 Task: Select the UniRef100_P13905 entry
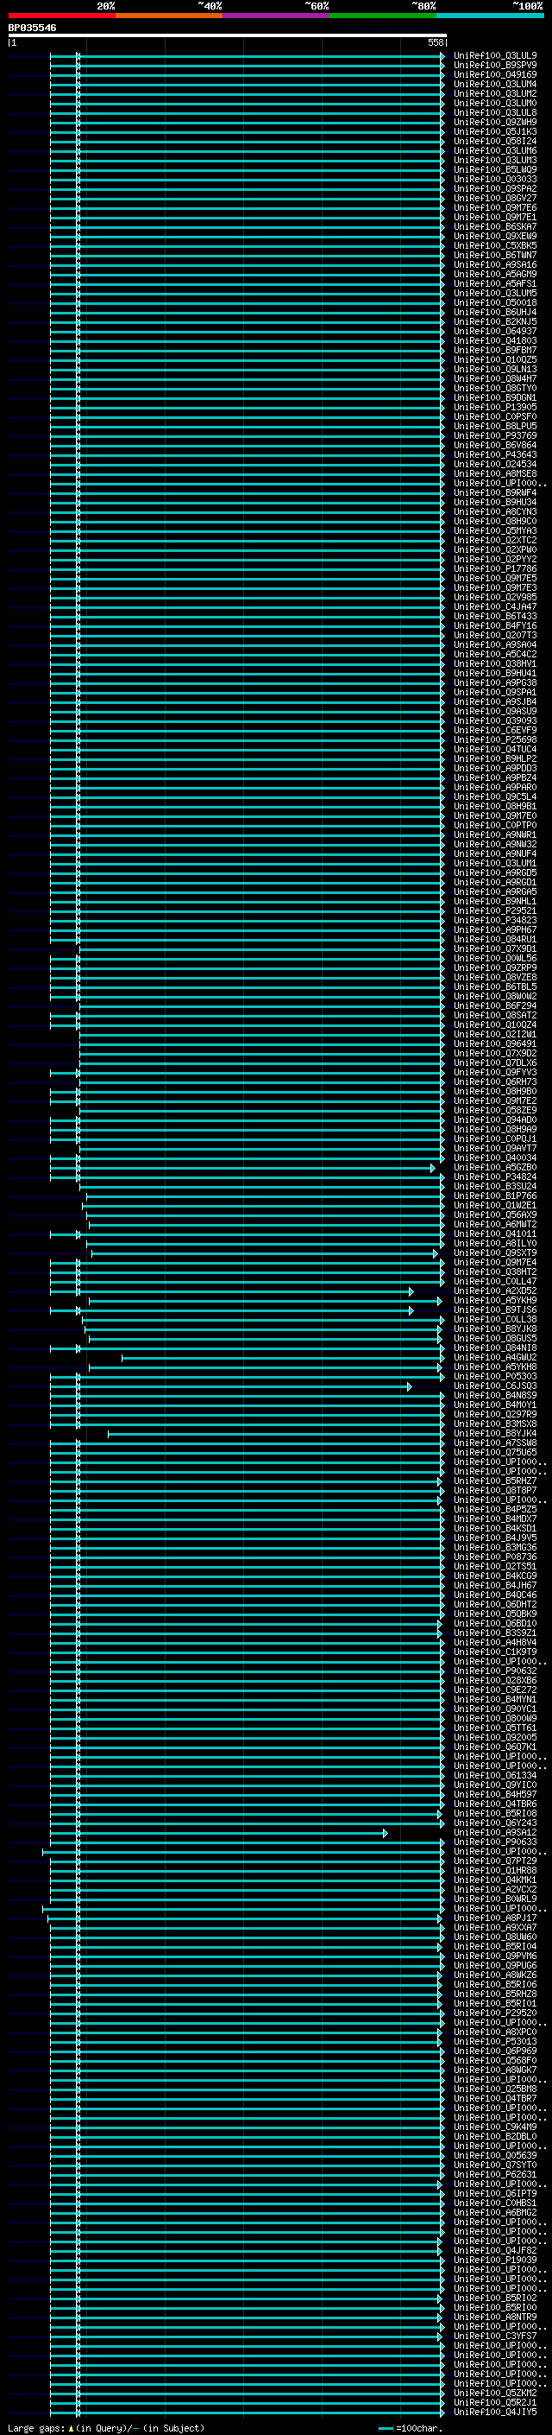click(x=495, y=408)
